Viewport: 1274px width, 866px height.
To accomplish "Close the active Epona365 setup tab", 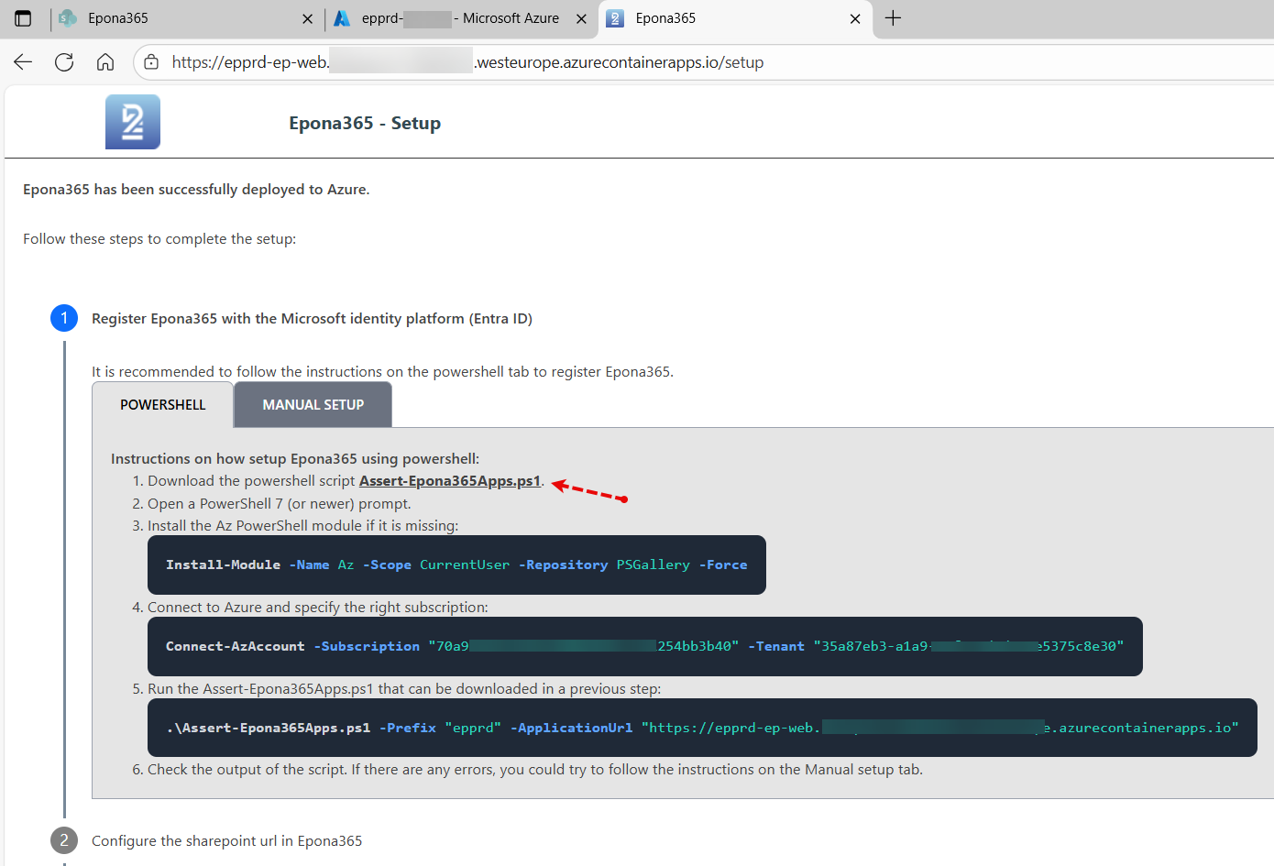I will coord(855,18).
